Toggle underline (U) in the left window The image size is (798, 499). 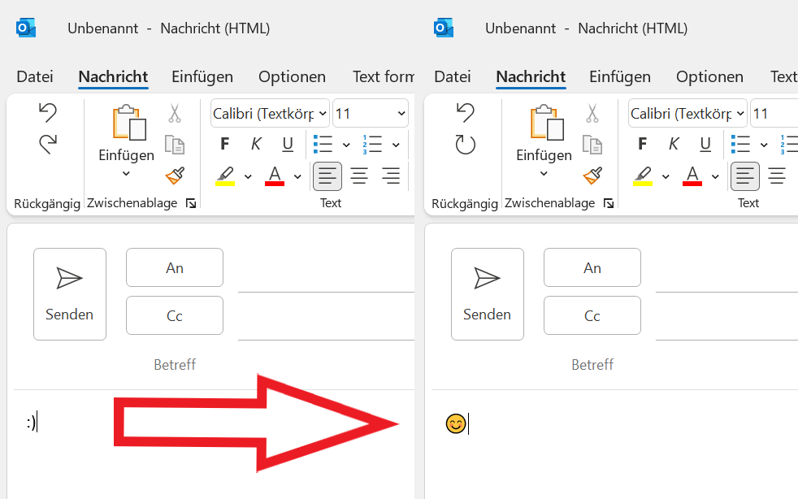287,145
